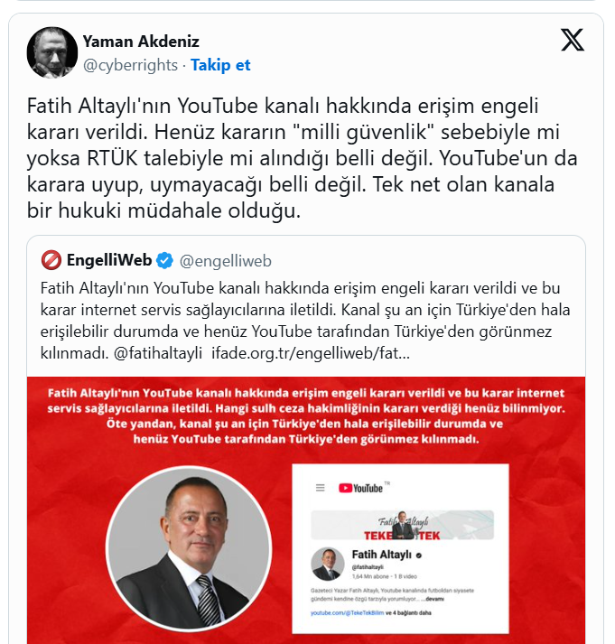Click the hamburger menu icon beside the YouTube logo

pyautogui.click(x=321, y=488)
